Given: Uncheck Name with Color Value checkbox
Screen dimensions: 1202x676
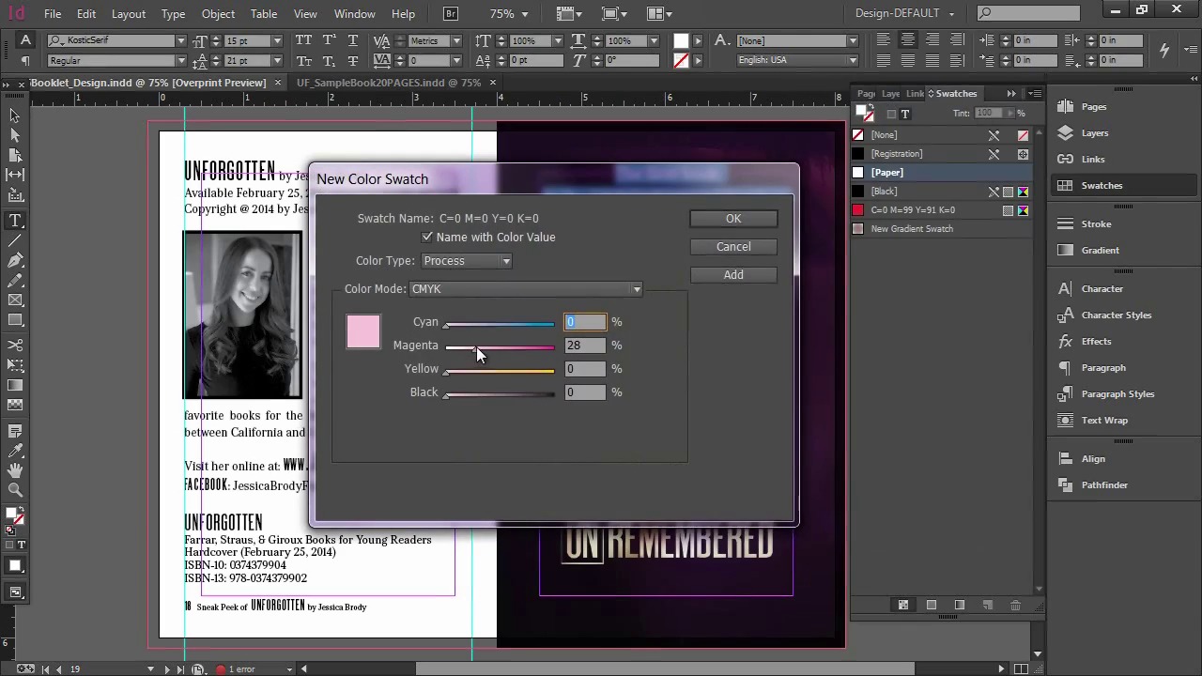Looking at the screenshot, I should point(427,238).
